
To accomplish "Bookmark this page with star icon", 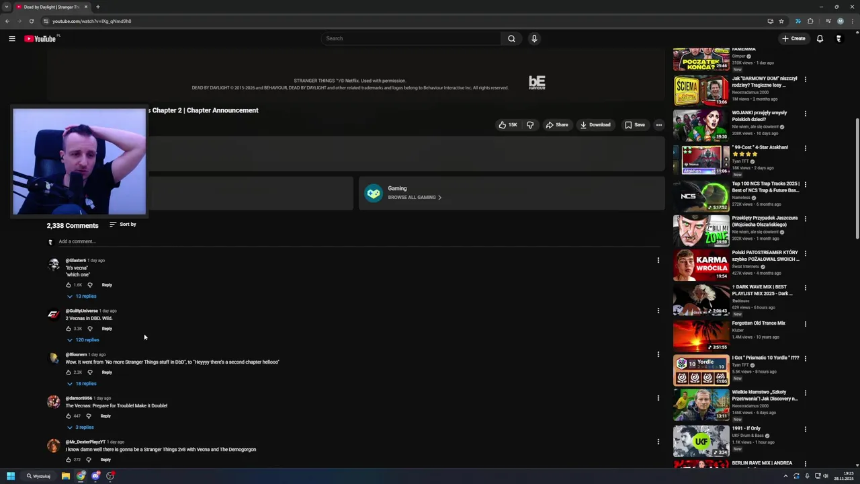I will tap(781, 21).
